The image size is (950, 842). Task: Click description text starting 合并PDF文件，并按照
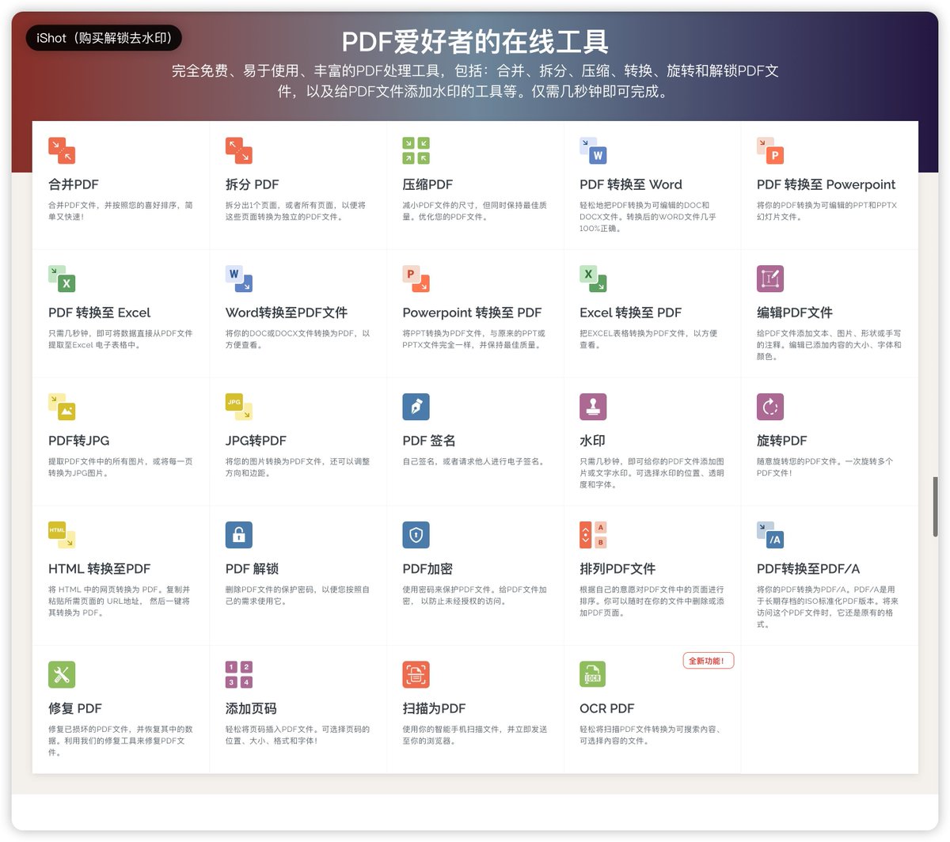pyautogui.click(x=120, y=210)
